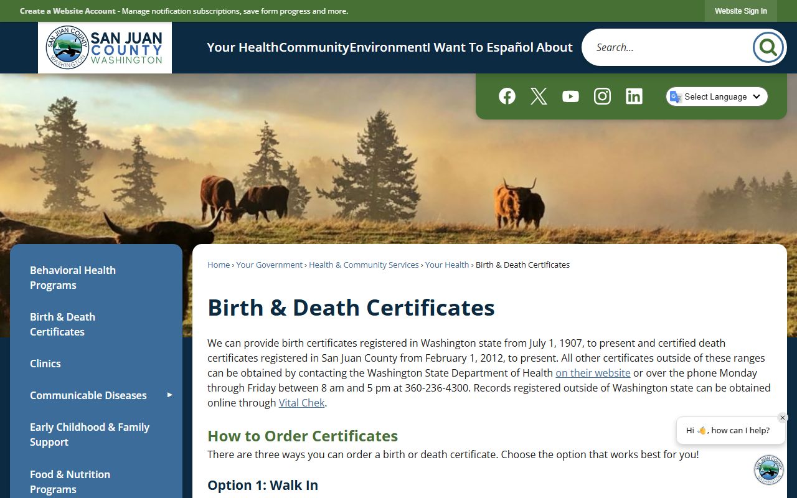The image size is (797, 498).
Task: Open the I Want To menu
Action: pyautogui.click(x=455, y=47)
